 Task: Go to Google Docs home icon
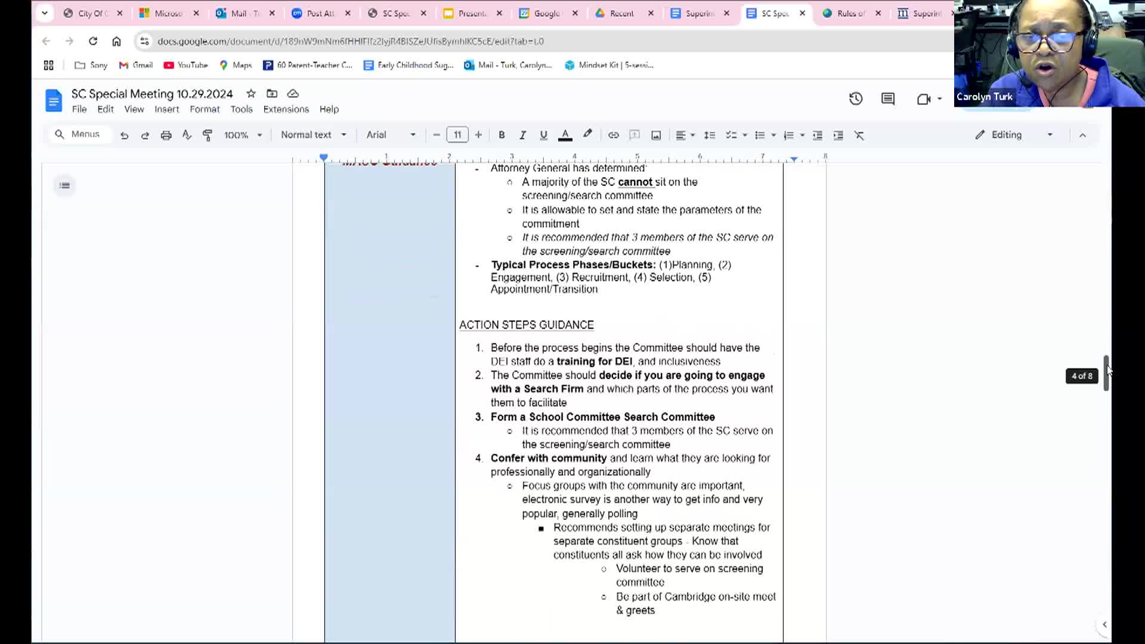[x=54, y=100]
